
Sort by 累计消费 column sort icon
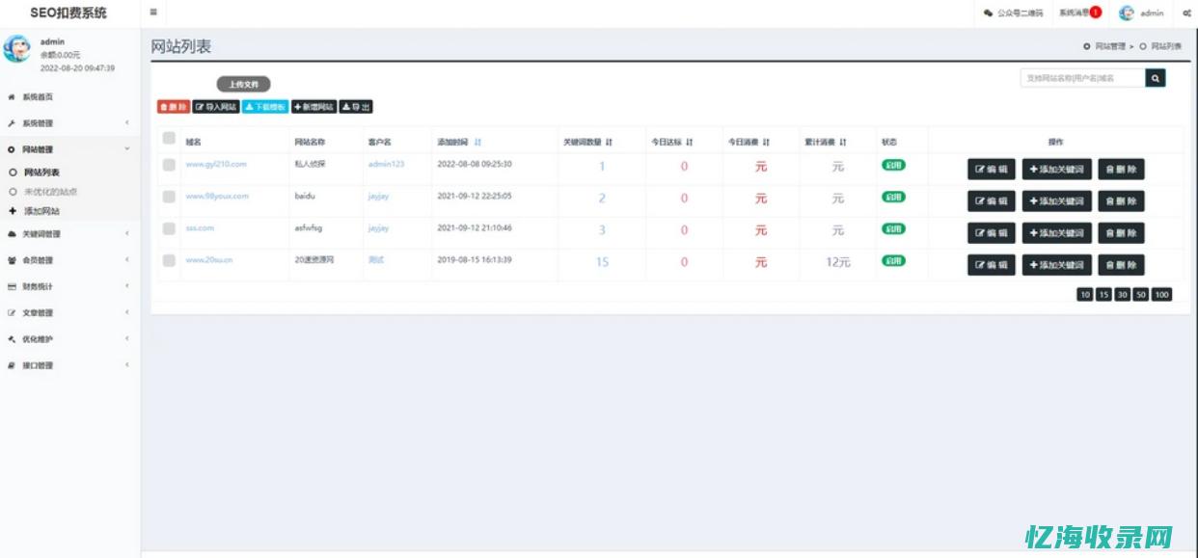(x=843, y=142)
